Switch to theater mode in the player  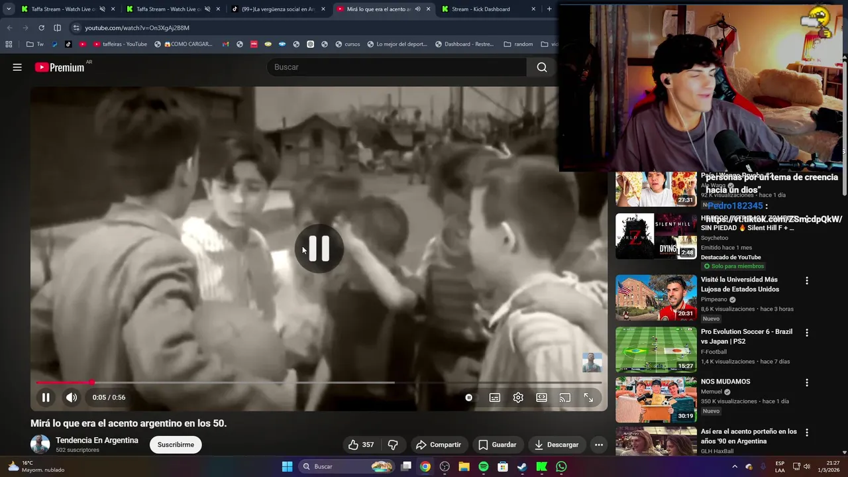pos(541,397)
